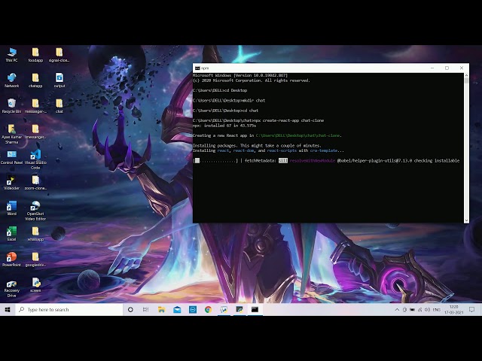Open the taskbar clock and date
The width and height of the screenshot is (482, 361).
(x=453, y=309)
